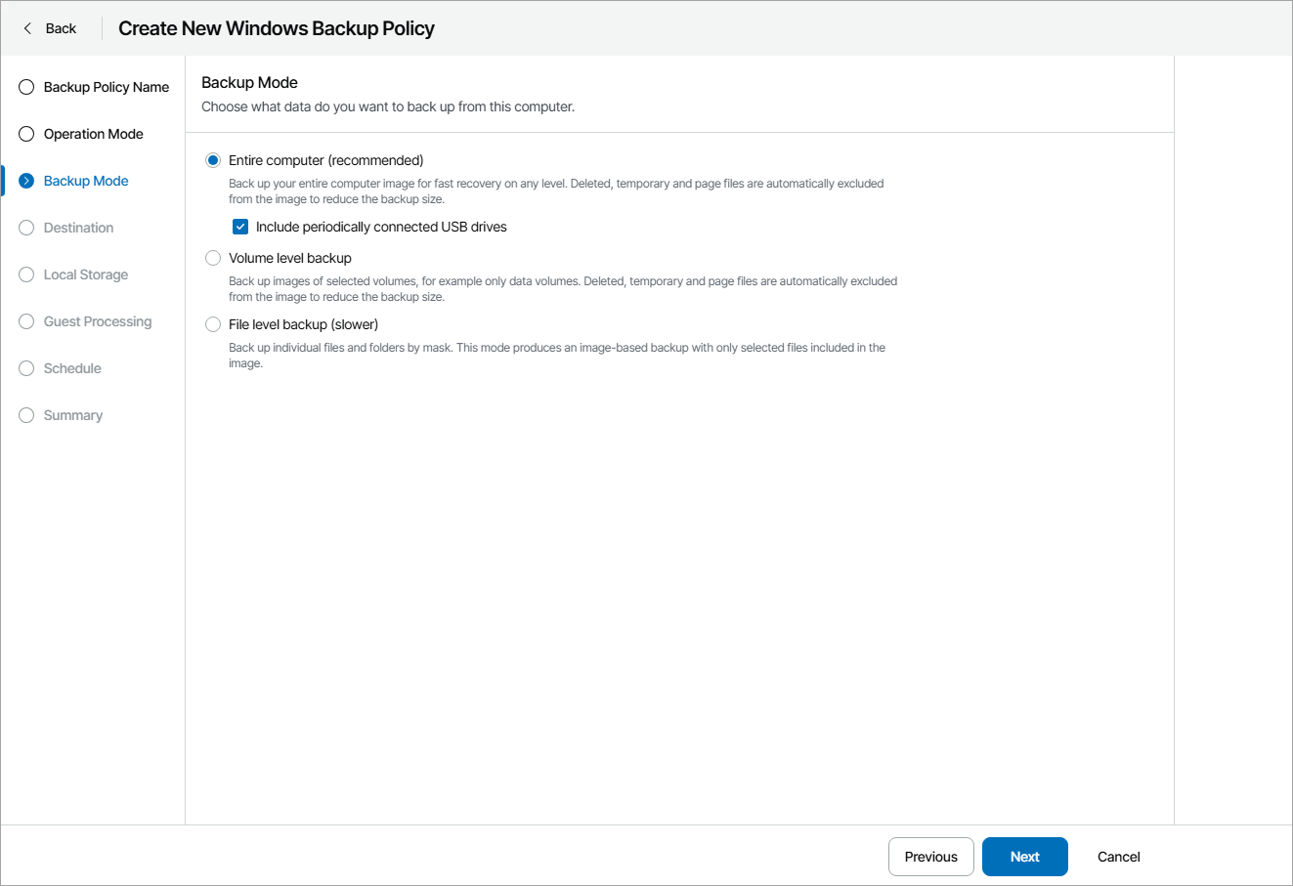Click the Schedule step circle icon

[x=25, y=368]
